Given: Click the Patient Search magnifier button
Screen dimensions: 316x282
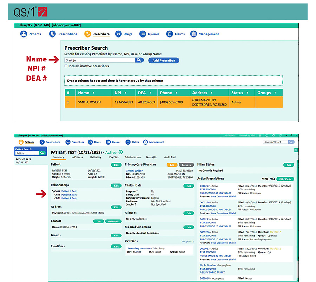Looking at the screenshot, I should tap(42, 153).
